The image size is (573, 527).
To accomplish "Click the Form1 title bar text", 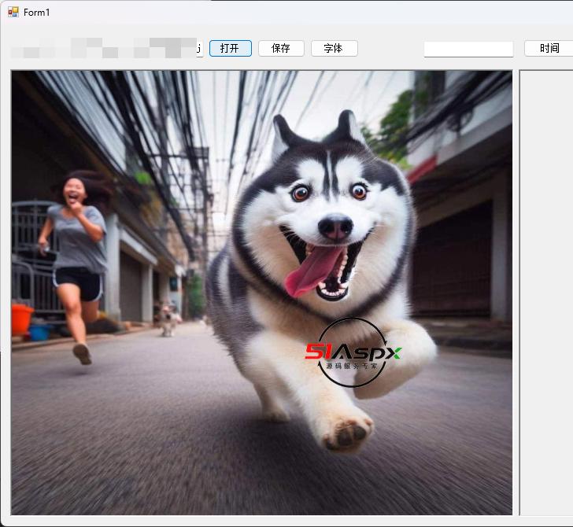I will (x=37, y=13).
